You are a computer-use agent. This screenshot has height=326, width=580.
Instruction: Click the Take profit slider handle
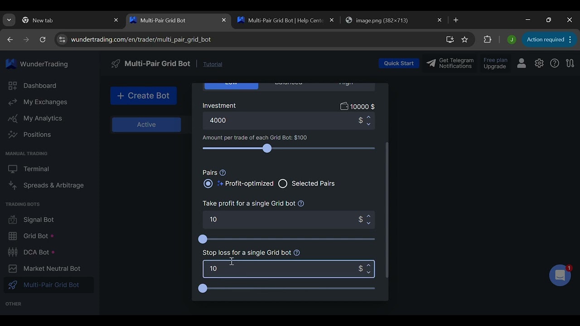tap(203, 239)
